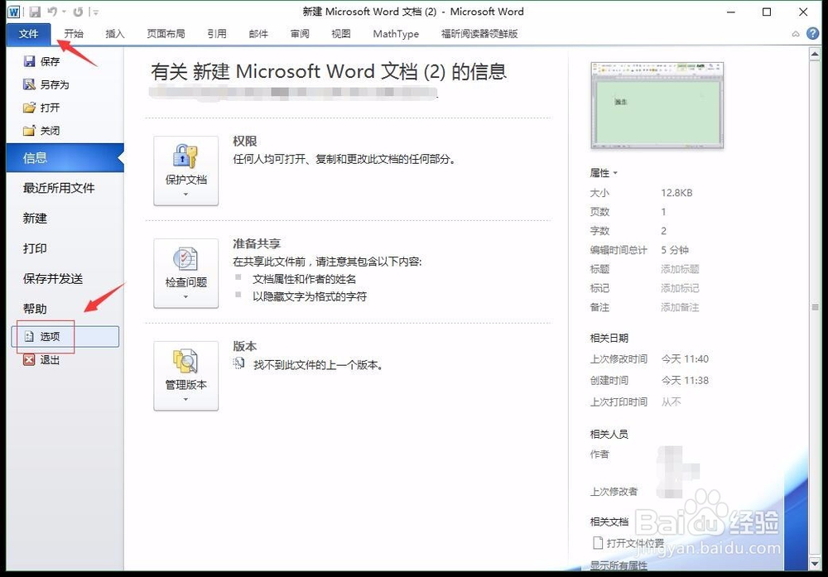Screen dimensions: 828x577
Task: Click 关闭 in the backstage menu
Action: (42, 131)
